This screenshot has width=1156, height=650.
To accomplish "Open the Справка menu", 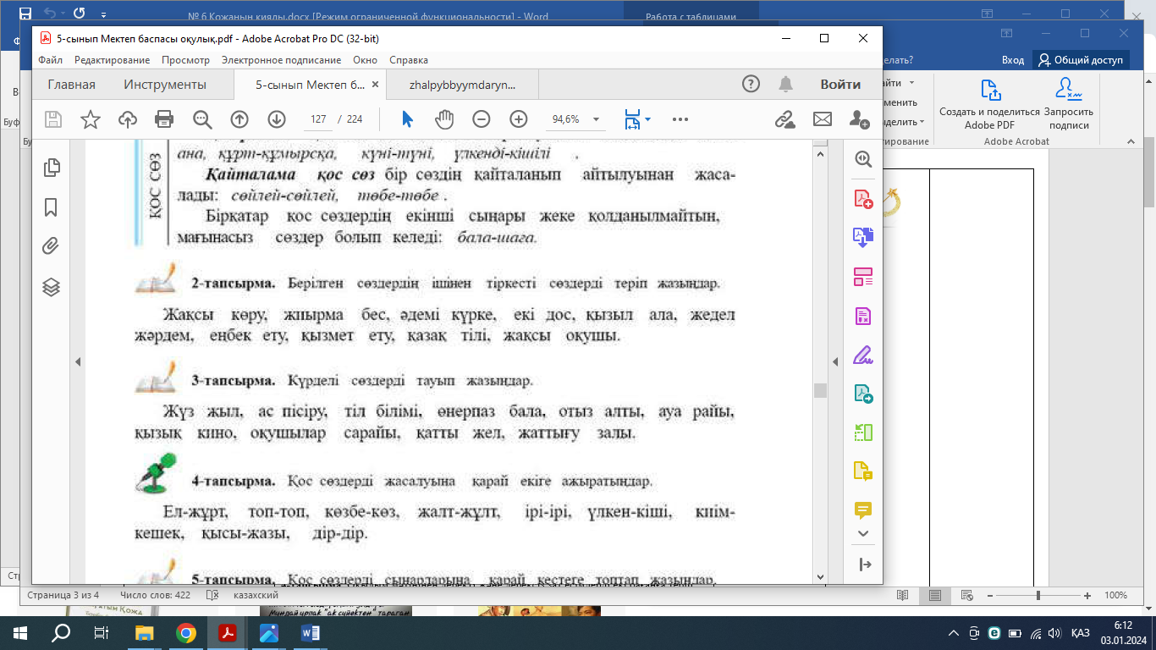I will pos(409,60).
